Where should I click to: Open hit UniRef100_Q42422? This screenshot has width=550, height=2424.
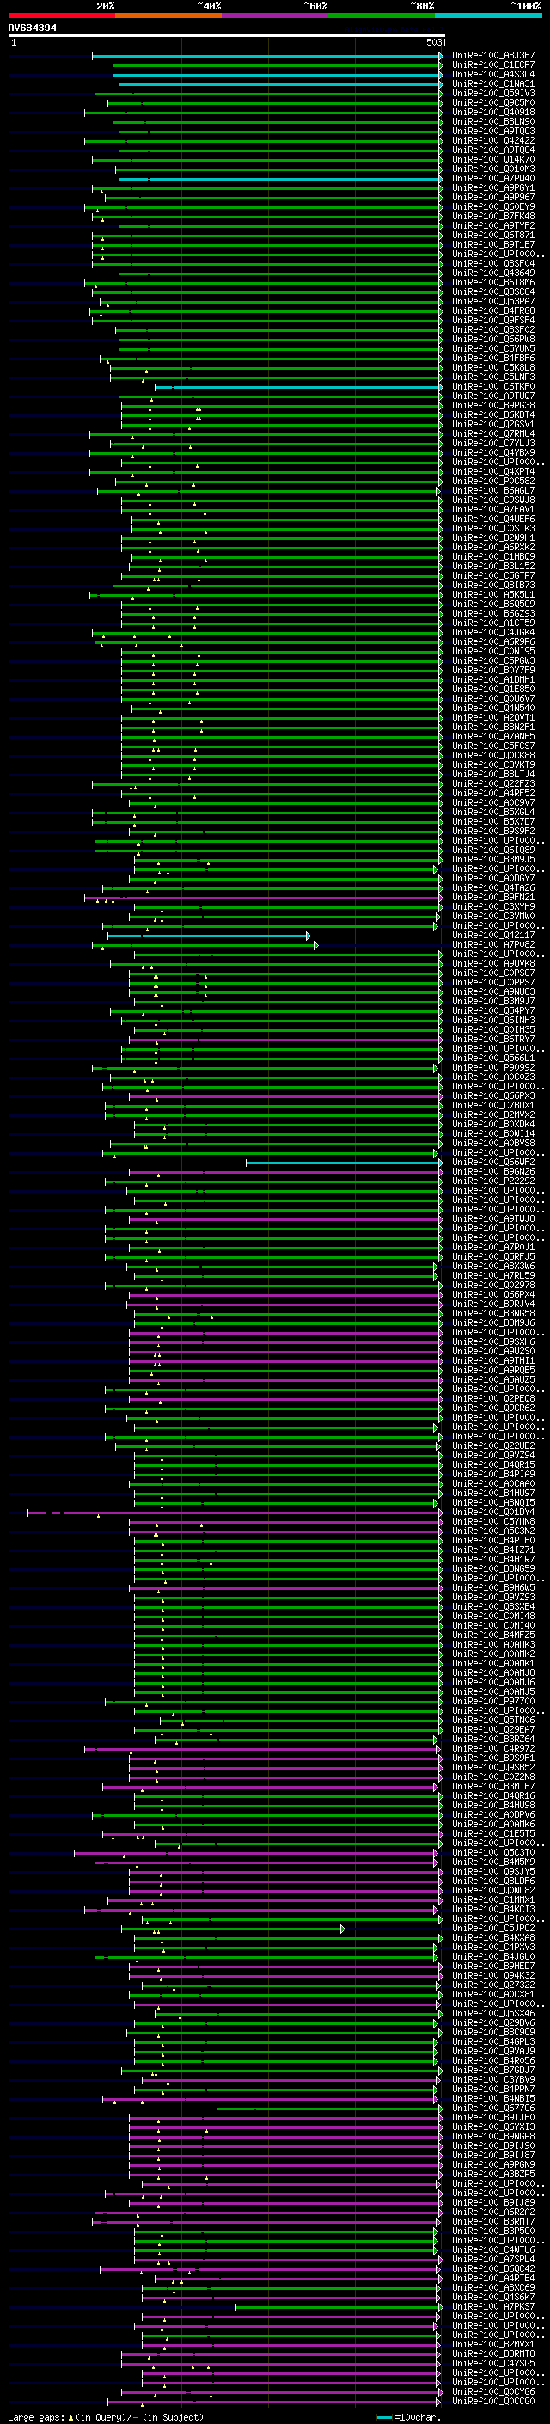tap(493, 140)
